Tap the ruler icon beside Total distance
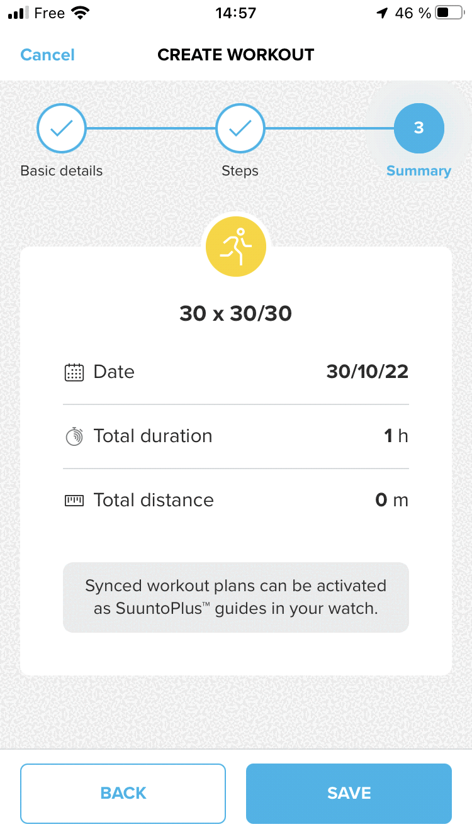The width and height of the screenshot is (472, 839). 74,501
